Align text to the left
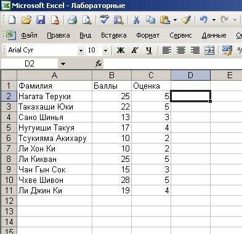Viewport: 242px width, 234px height. 167,50
